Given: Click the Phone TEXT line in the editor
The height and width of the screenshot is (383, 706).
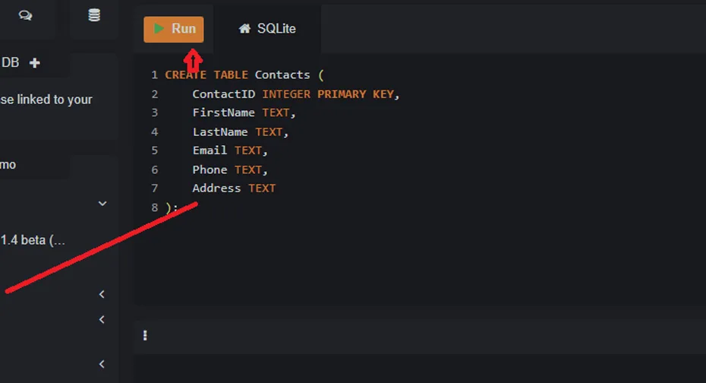Looking at the screenshot, I should [x=229, y=170].
